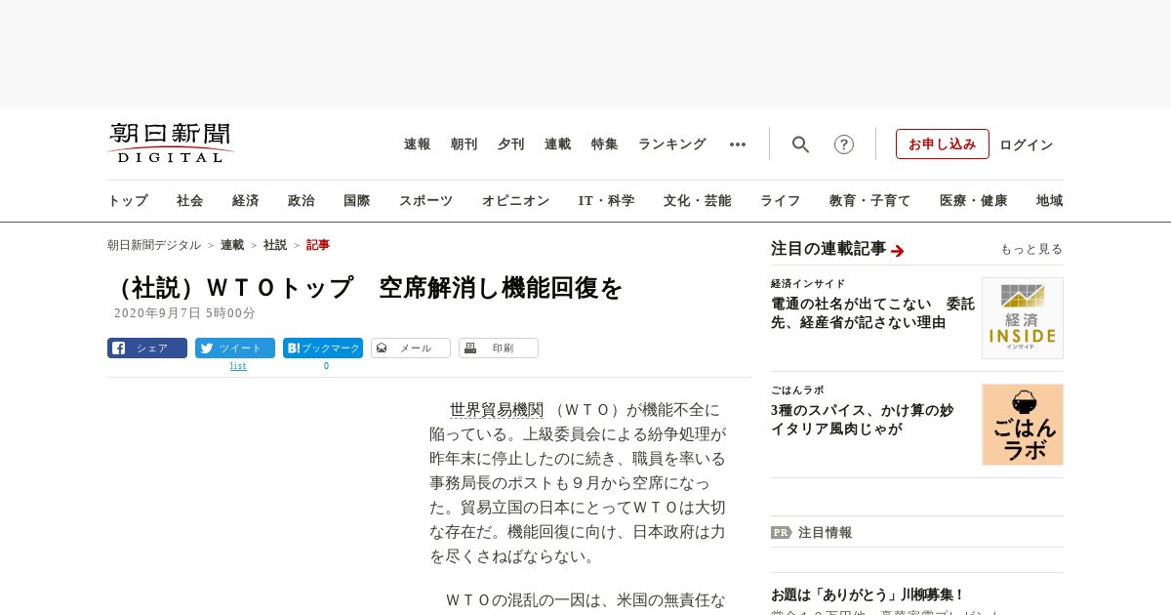Select the 経済 category tab
This screenshot has width=1171, height=615.
246,201
